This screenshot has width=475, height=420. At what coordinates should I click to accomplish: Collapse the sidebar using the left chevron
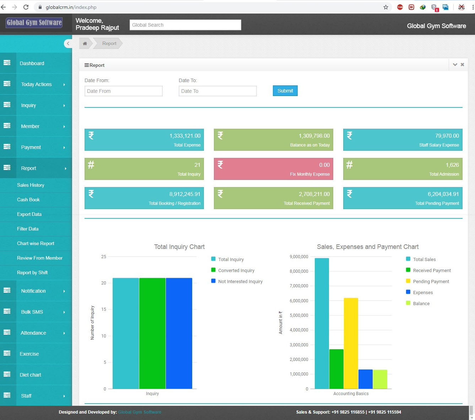click(68, 43)
